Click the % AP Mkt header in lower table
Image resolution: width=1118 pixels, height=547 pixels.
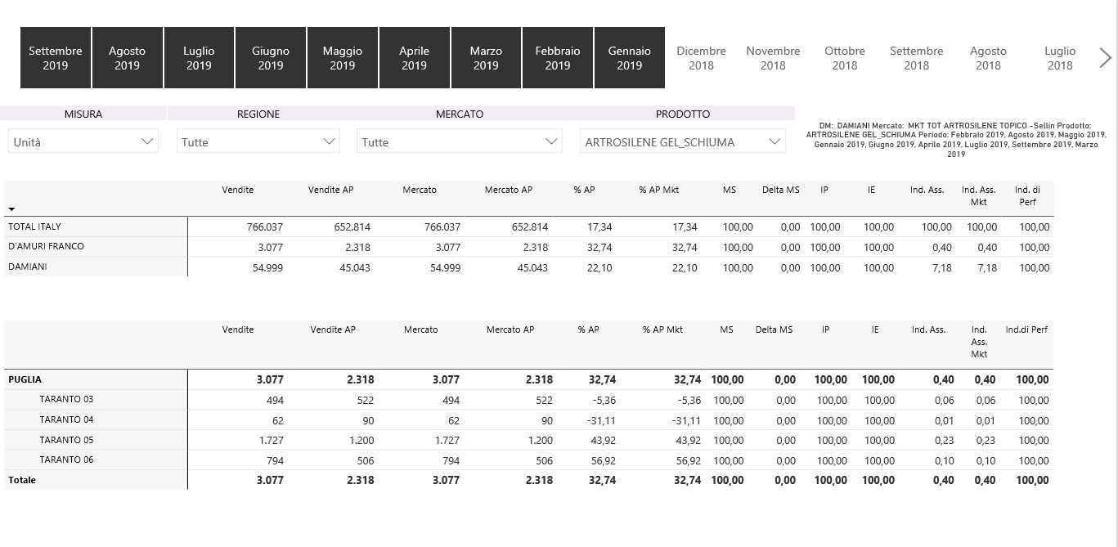662,330
